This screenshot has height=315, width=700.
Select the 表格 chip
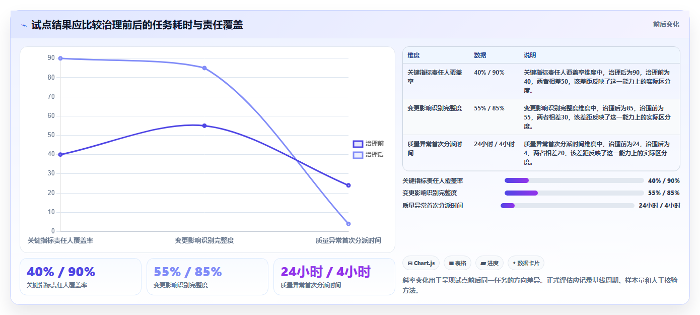tap(457, 263)
